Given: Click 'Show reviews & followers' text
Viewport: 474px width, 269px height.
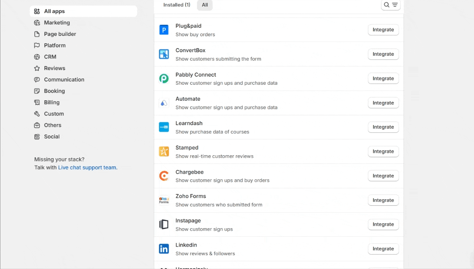Looking at the screenshot, I should point(205,254).
